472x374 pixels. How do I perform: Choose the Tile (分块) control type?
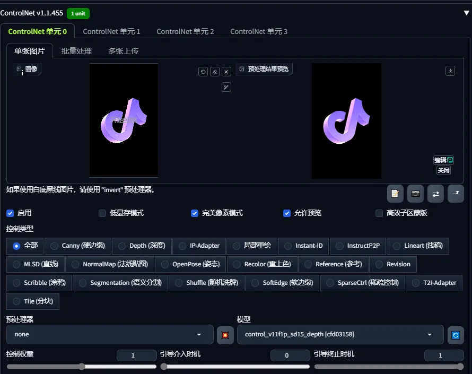point(33,301)
